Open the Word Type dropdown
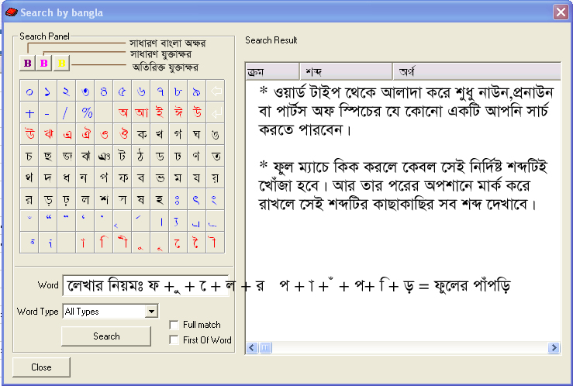 point(151,312)
